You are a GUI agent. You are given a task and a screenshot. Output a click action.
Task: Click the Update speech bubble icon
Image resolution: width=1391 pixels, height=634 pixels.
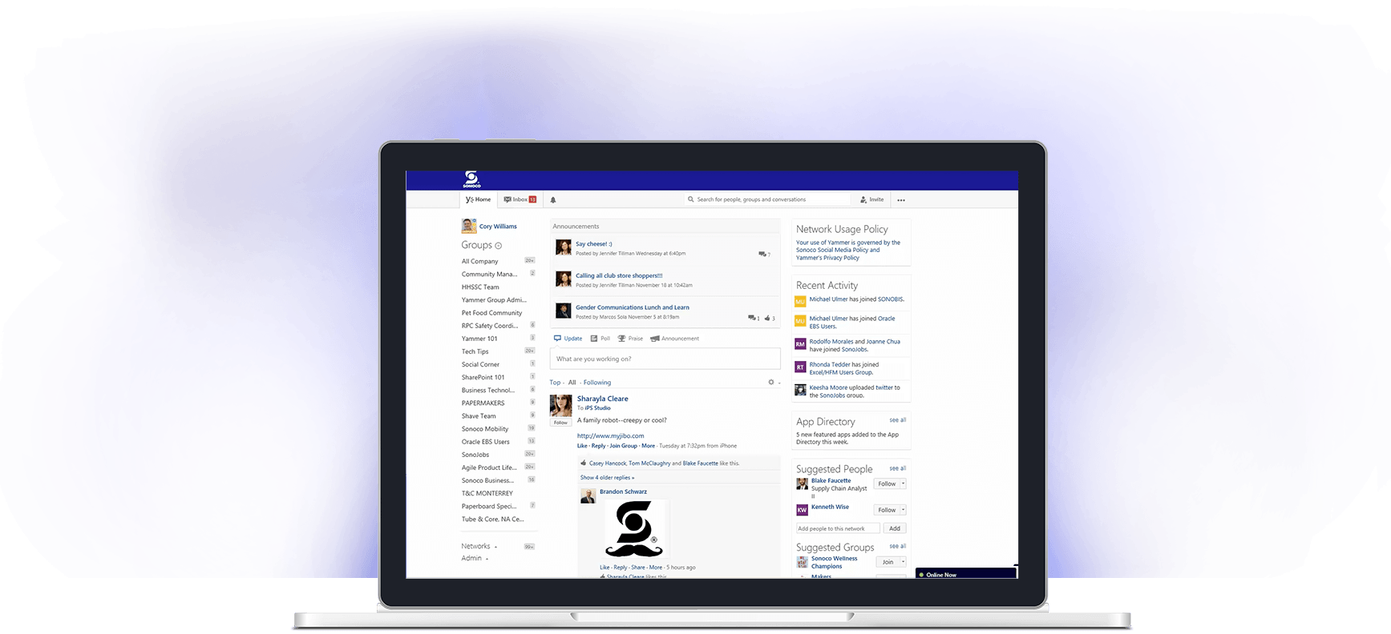[557, 339]
